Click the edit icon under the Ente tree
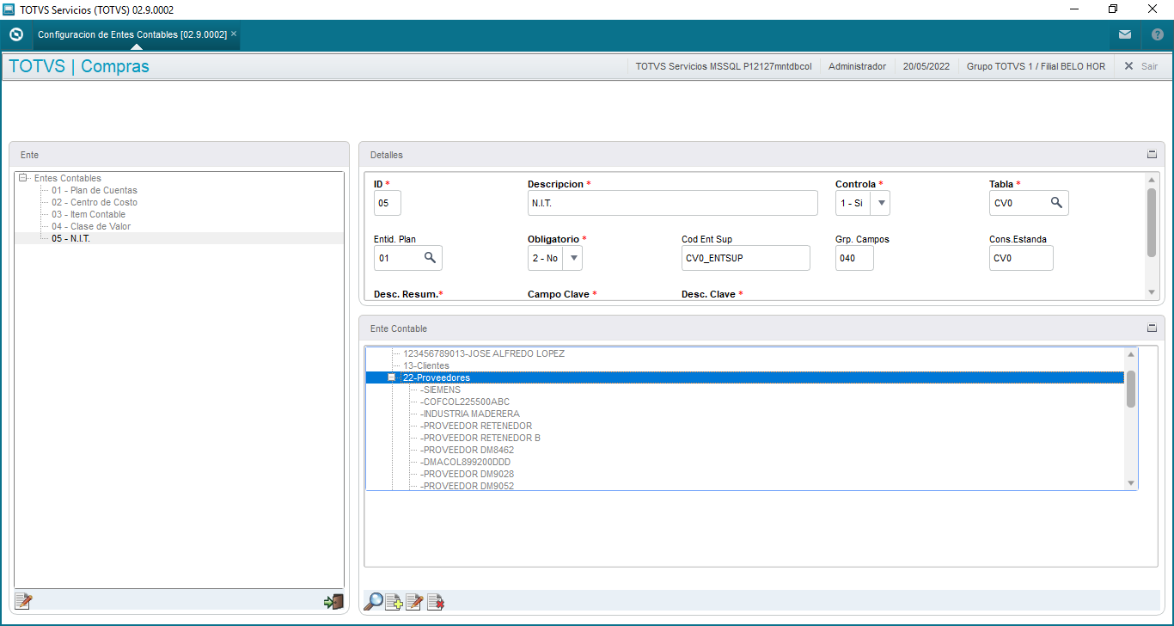The height and width of the screenshot is (626, 1174). coord(23,602)
